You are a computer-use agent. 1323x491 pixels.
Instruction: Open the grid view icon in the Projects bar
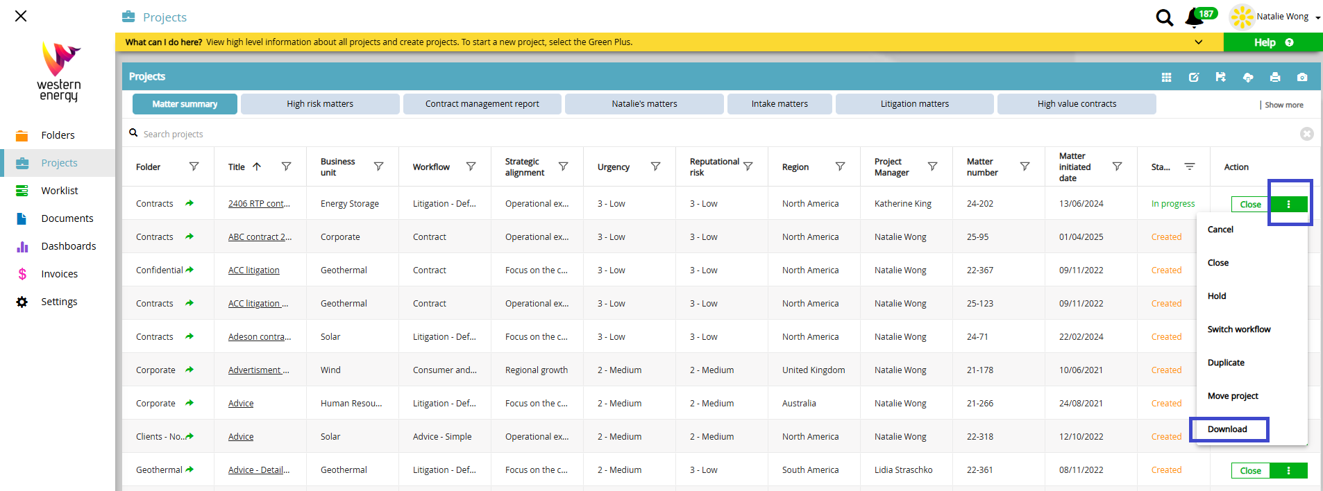(x=1166, y=77)
